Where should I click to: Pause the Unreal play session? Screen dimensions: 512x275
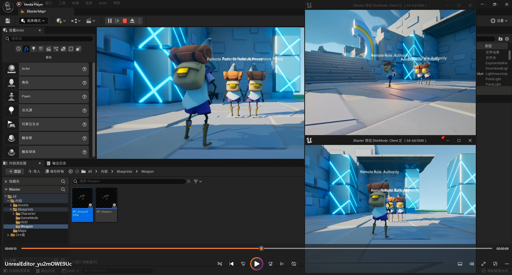click(110, 21)
